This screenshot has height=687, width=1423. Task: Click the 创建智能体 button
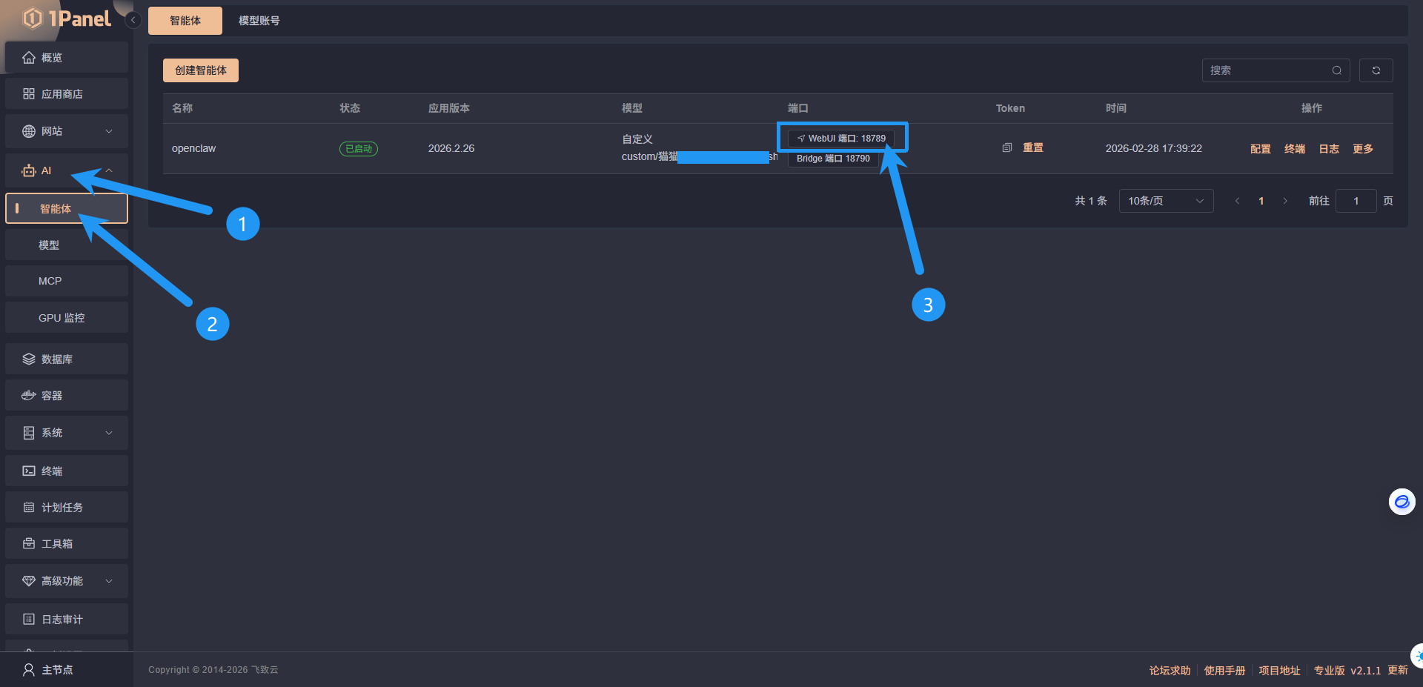point(200,70)
